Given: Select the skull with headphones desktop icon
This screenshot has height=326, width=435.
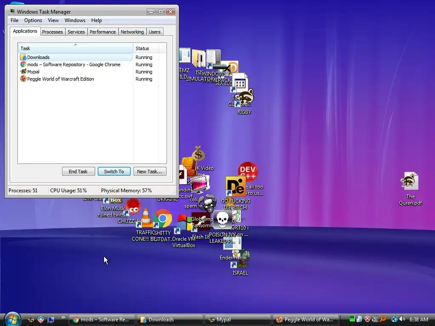Looking at the screenshot, I should (207, 202).
